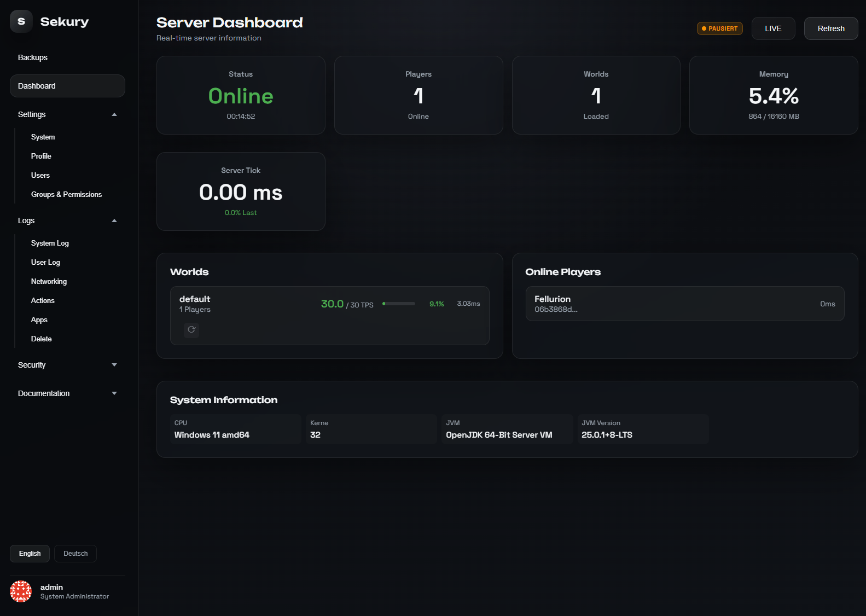
Task: Click the Memory usage card
Action: coord(773,95)
